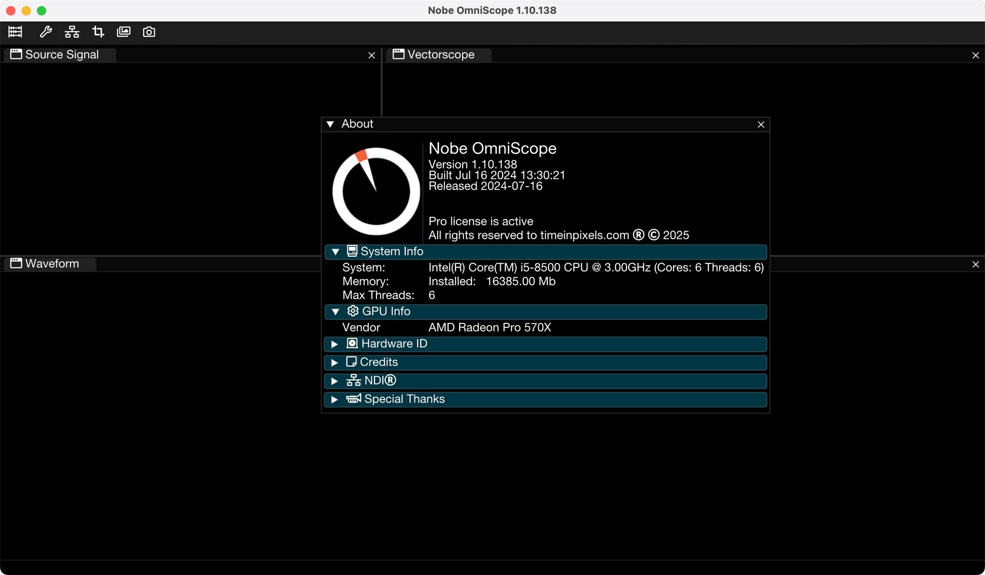Click the macOS yellow minimize button

point(26,11)
